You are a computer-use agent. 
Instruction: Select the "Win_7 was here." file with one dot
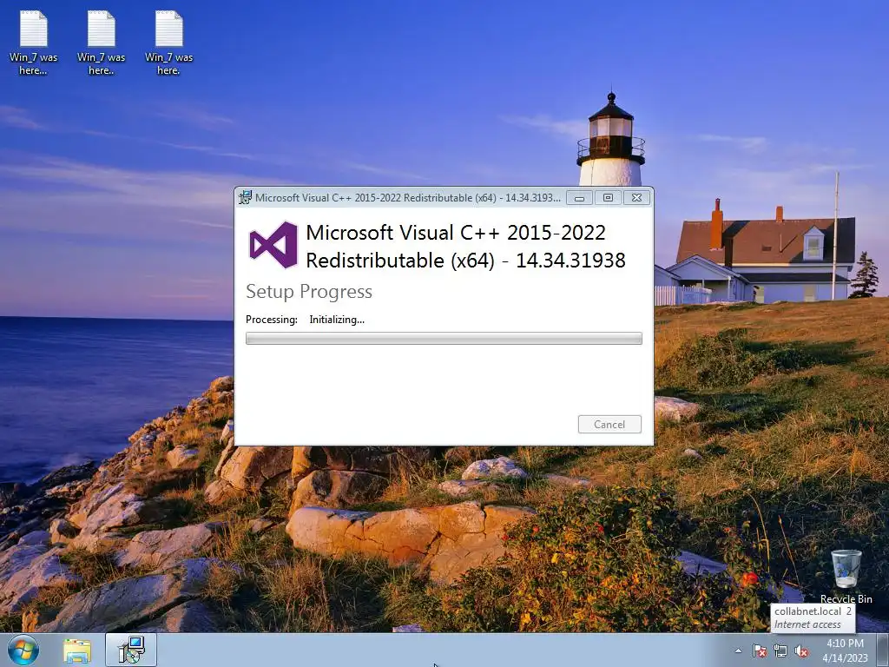pos(169,43)
